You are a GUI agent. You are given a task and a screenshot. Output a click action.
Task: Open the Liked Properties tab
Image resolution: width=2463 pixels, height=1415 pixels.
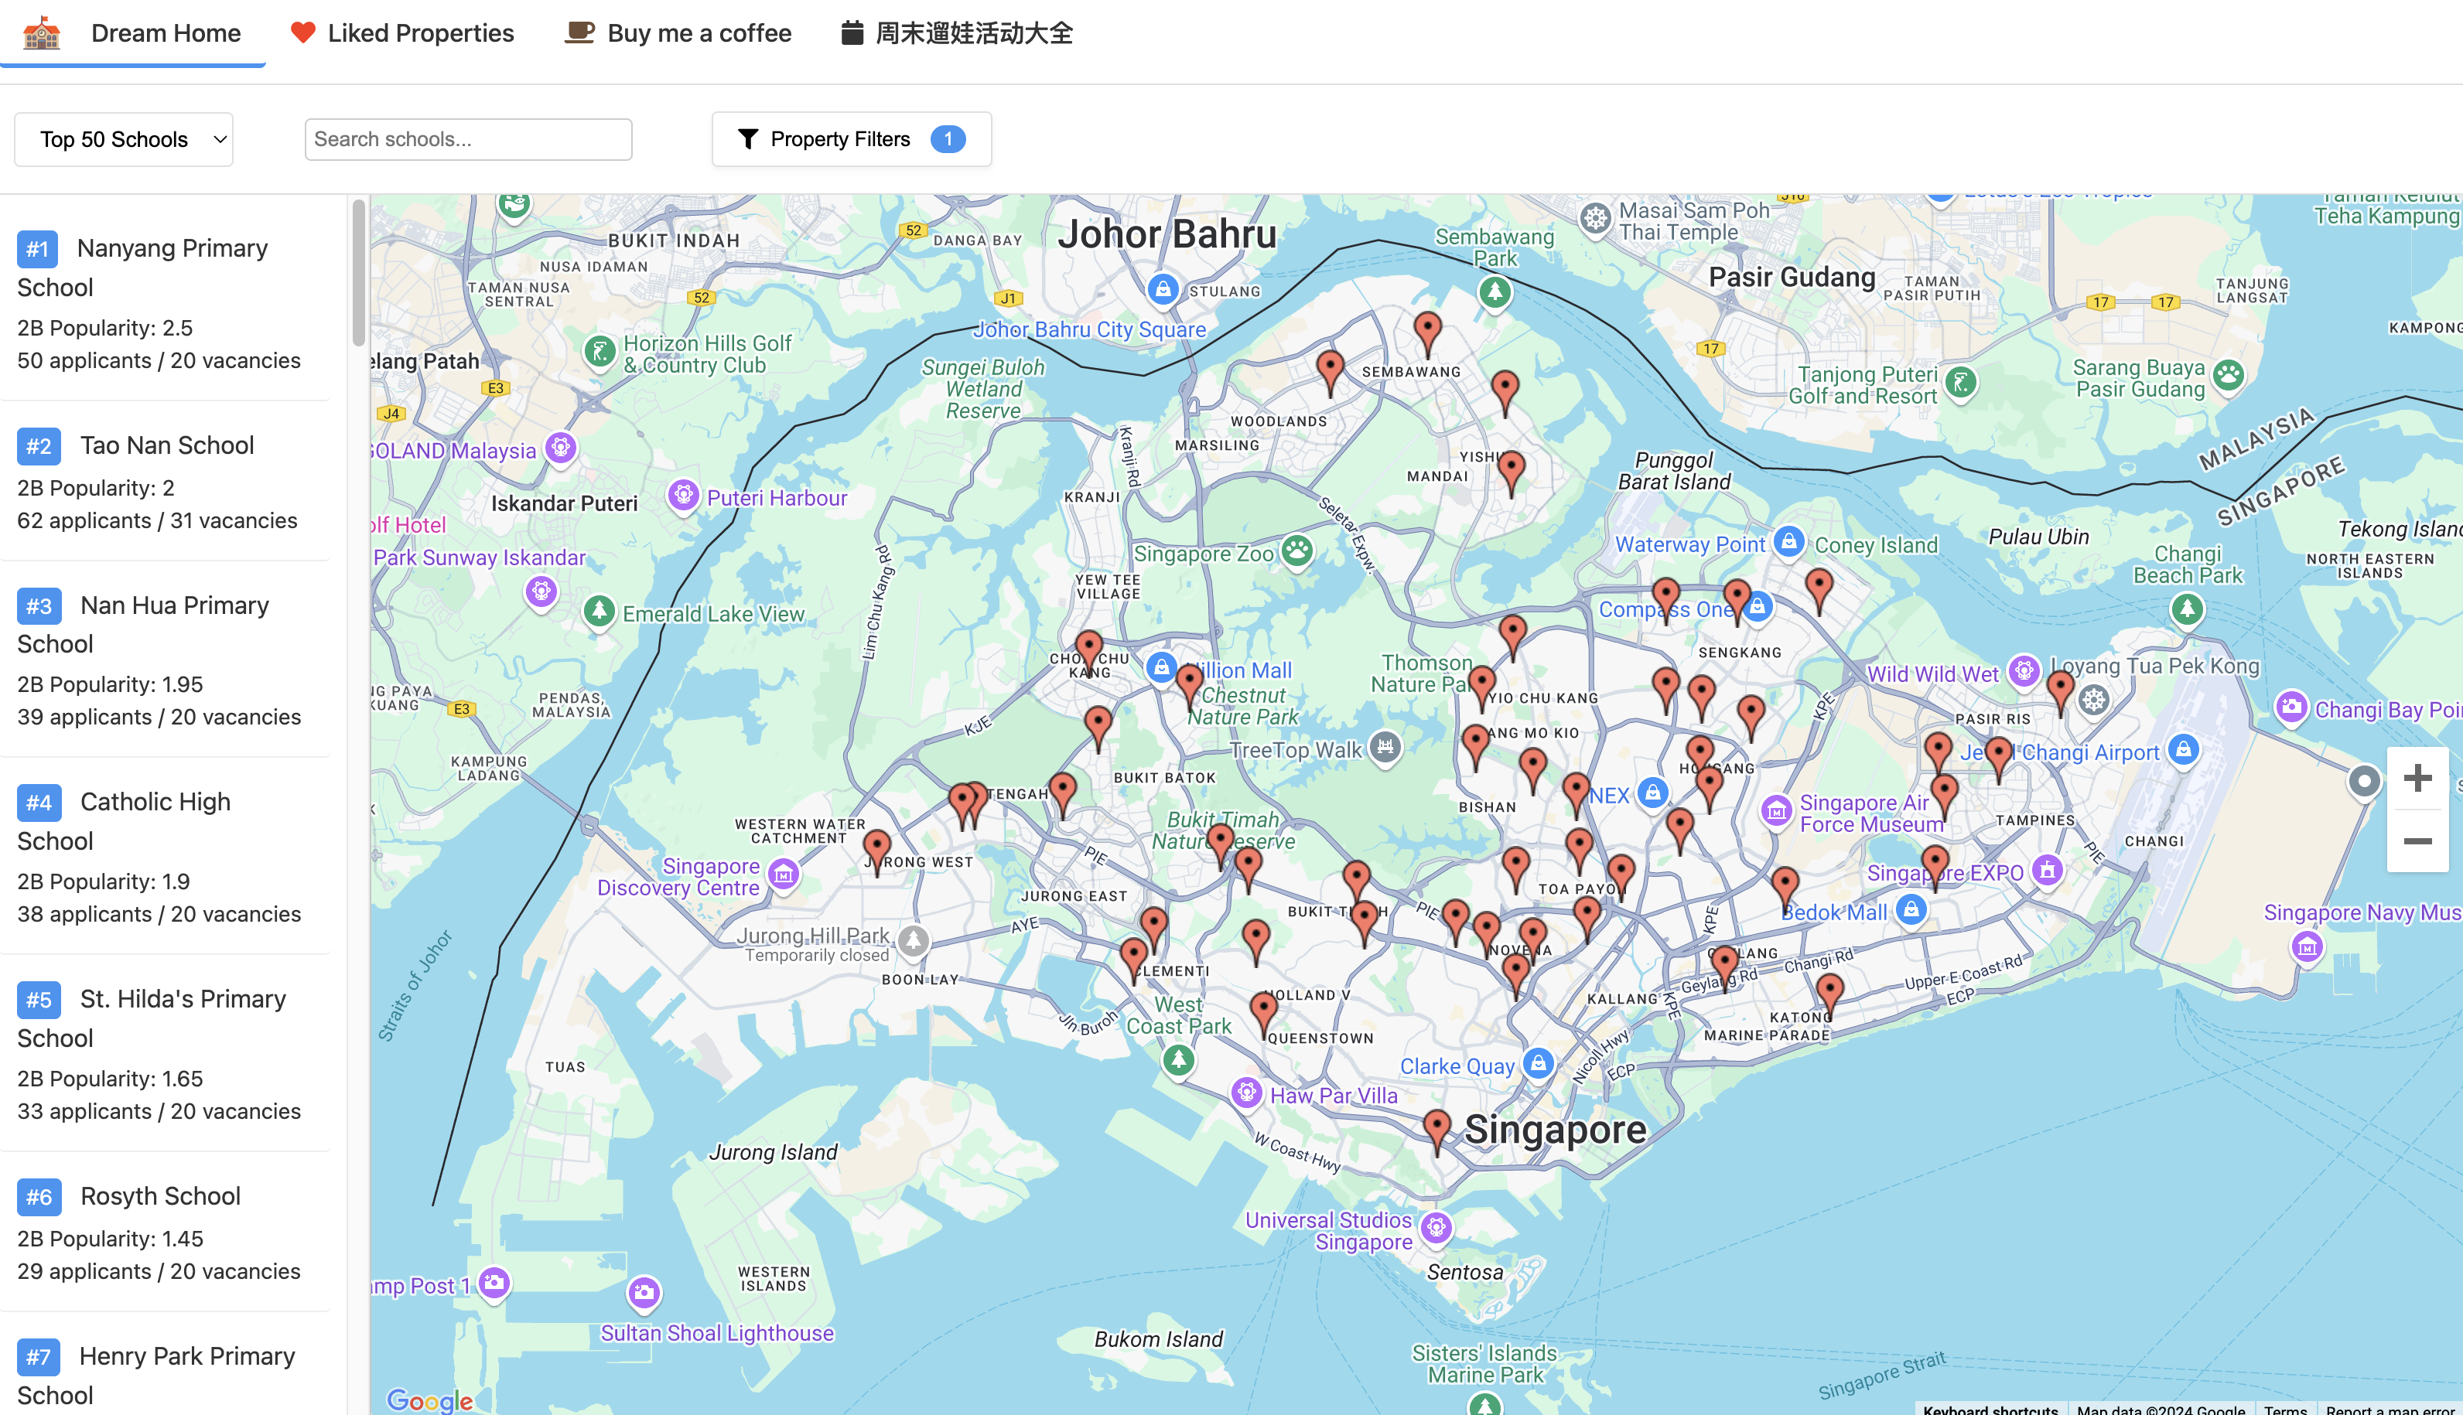402,33
